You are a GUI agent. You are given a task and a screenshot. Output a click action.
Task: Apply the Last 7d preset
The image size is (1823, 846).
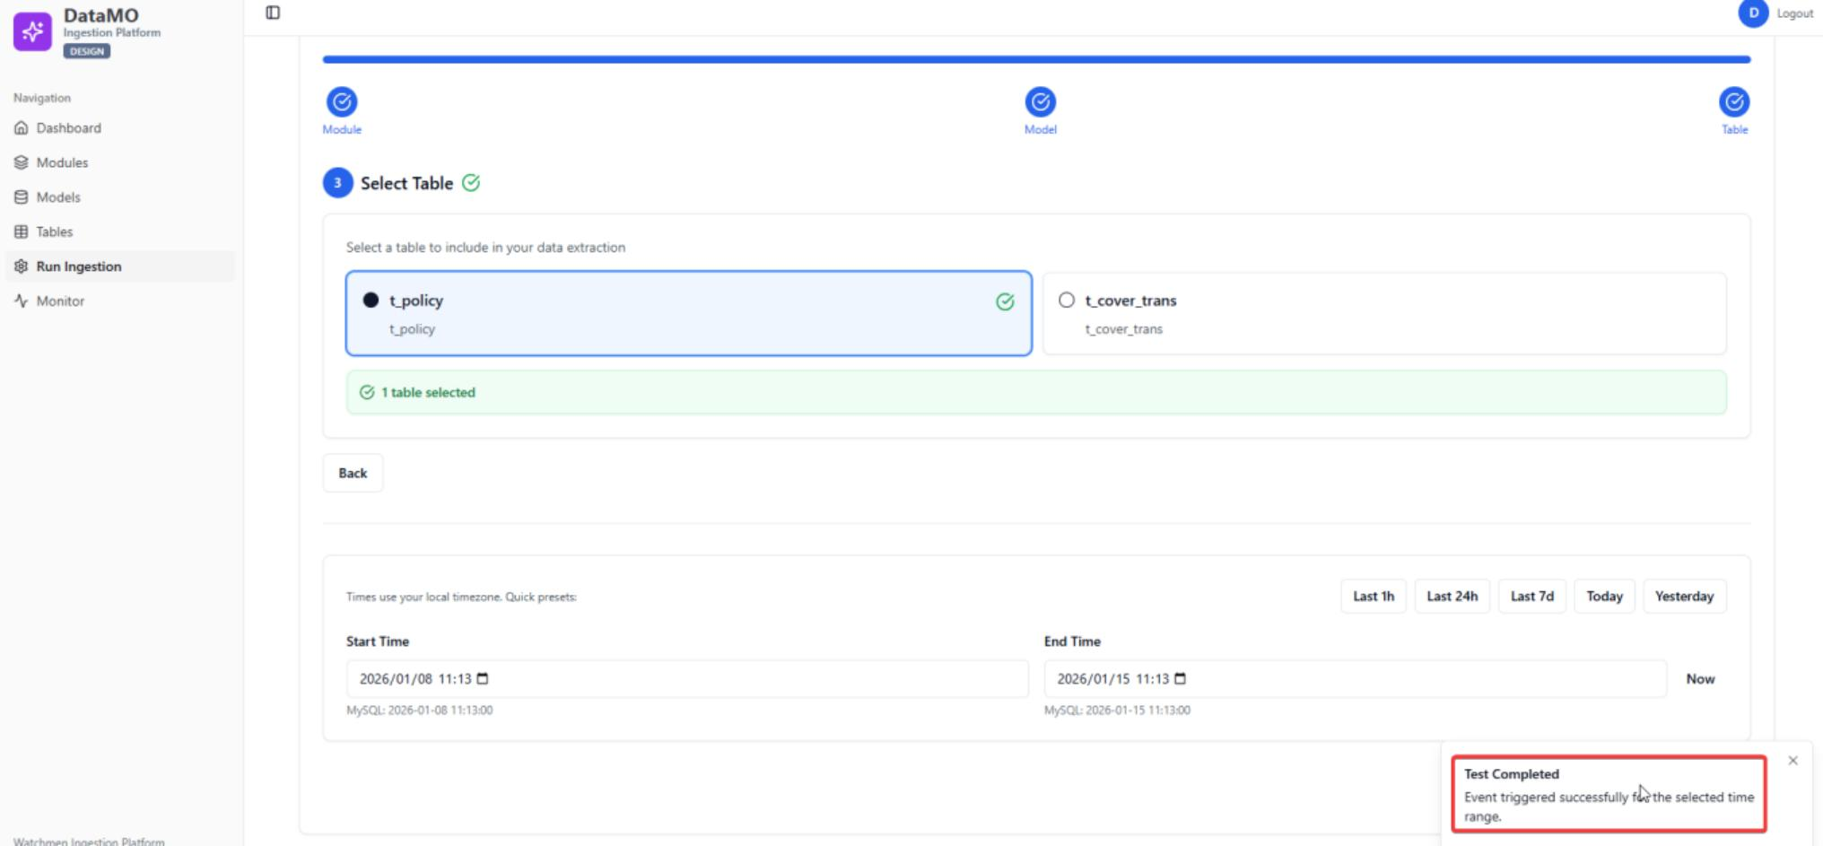coord(1532,597)
